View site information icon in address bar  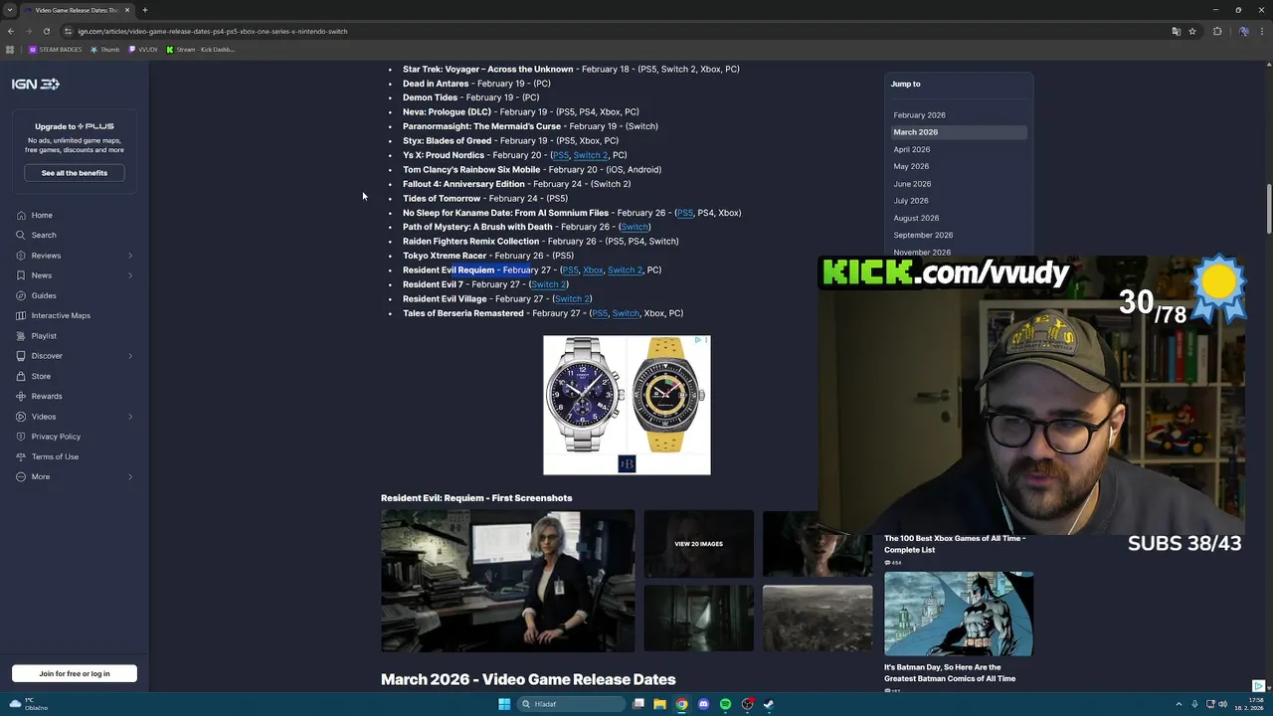(68, 31)
